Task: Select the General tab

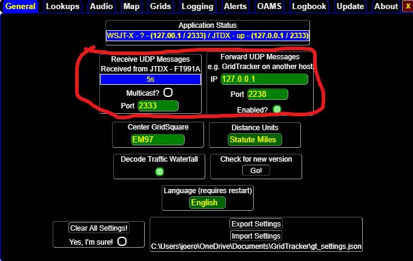Action: tap(20, 6)
